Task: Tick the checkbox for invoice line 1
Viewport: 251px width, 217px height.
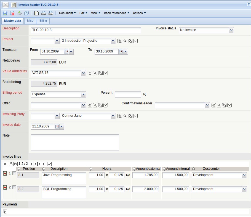Action: 14,173
